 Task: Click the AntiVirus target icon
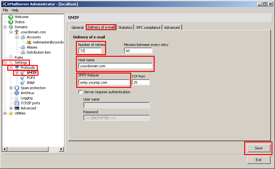click(17, 93)
